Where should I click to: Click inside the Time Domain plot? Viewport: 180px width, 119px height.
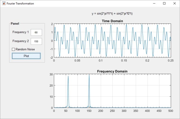(x=112, y=40)
